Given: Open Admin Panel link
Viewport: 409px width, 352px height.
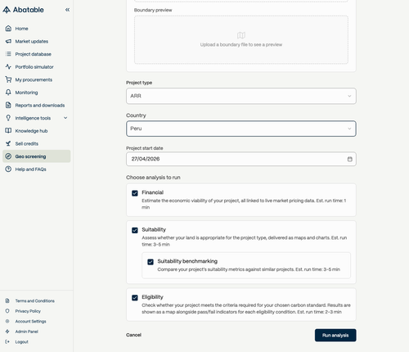Looking at the screenshot, I should pos(26,332).
